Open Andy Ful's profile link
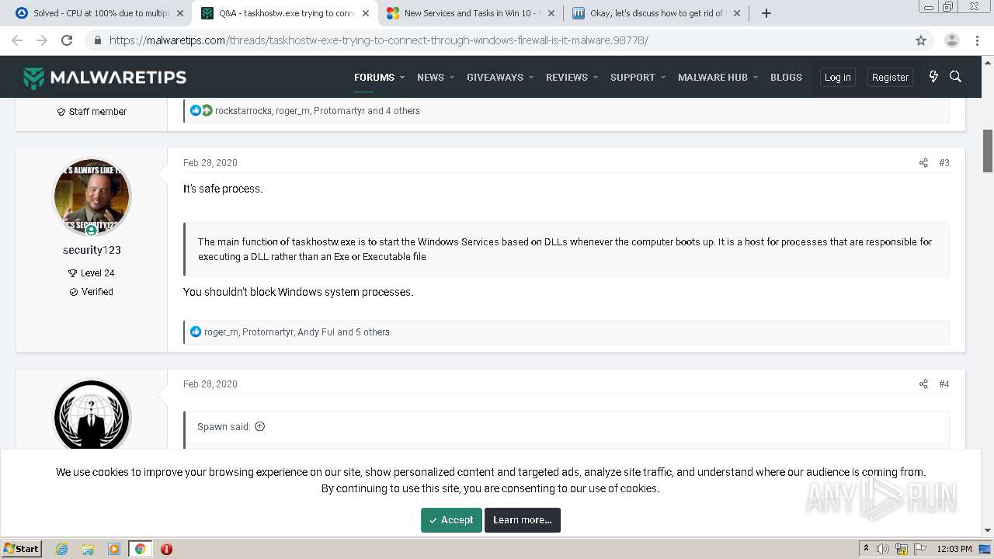Image resolution: width=994 pixels, height=559 pixels. point(316,332)
